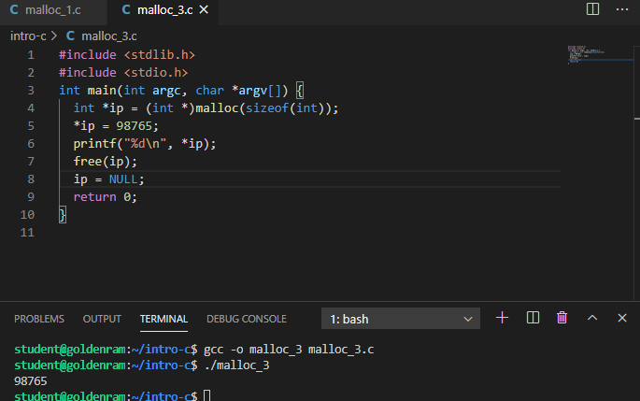
Task: Click the intro-c breadcrumb folder
Action: (x=28, y=36)
